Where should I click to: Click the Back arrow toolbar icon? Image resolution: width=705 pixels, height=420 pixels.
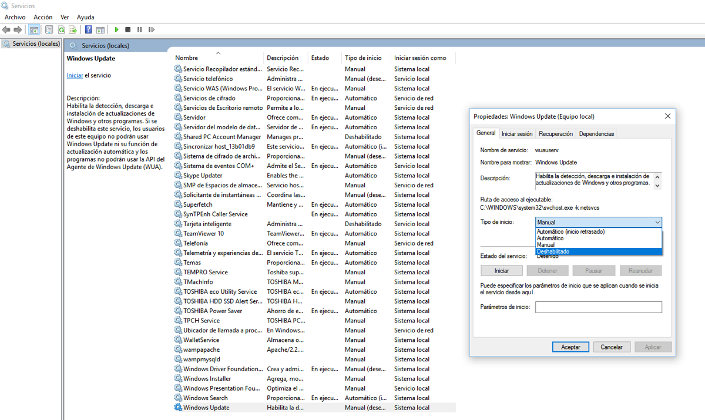(x=6, y=29)
